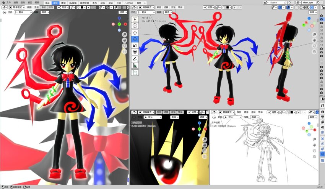Switch top-right viewport to solid shading

pyautogui.click(x=304, y=8)
